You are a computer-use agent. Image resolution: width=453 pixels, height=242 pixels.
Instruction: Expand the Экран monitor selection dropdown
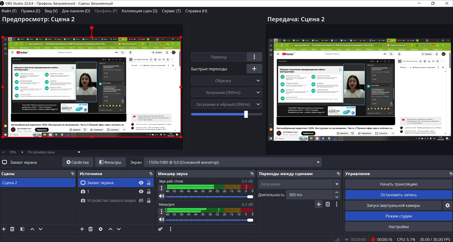pyautogui.click(x=319, y=163)
